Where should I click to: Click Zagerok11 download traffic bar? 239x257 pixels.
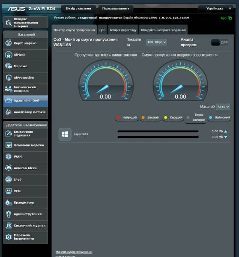pyautogui.click(x=158, y=137)
